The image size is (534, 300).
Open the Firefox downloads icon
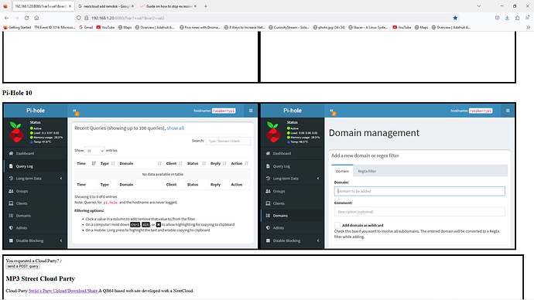click(507, 18)
